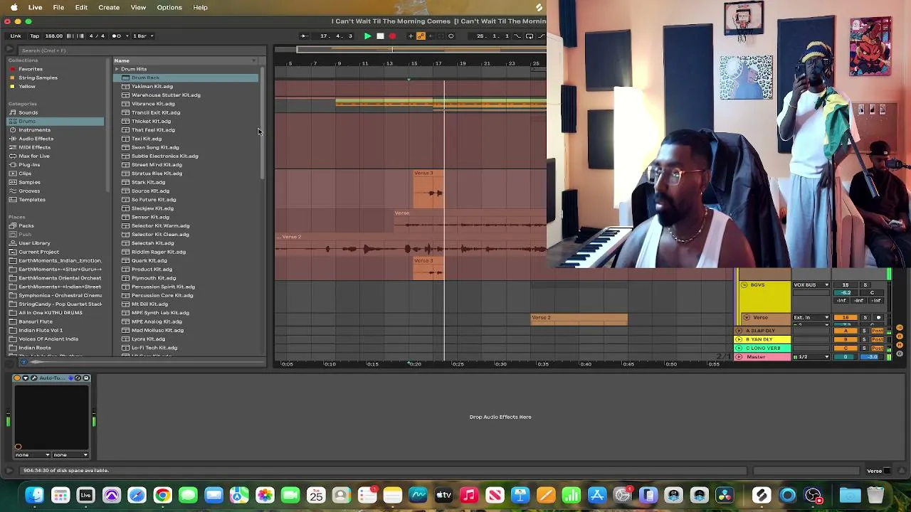Click the Link button

click(x=16, y=36)
